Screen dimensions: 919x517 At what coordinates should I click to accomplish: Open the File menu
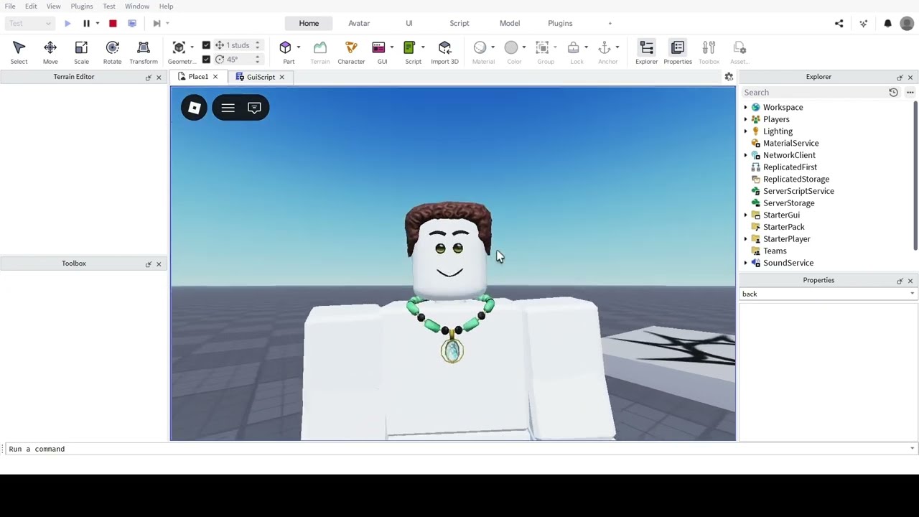coord(10,6)
